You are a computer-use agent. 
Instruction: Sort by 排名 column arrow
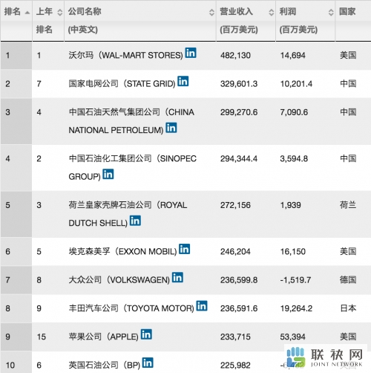[x=27, y=13]
